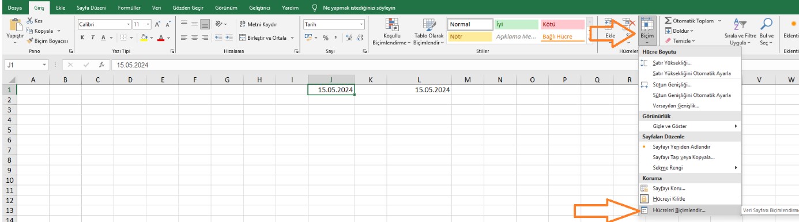Toggle bold with the K button
Image resolution: width=799 pixels, height=222 pixels.
click(83, 37)
